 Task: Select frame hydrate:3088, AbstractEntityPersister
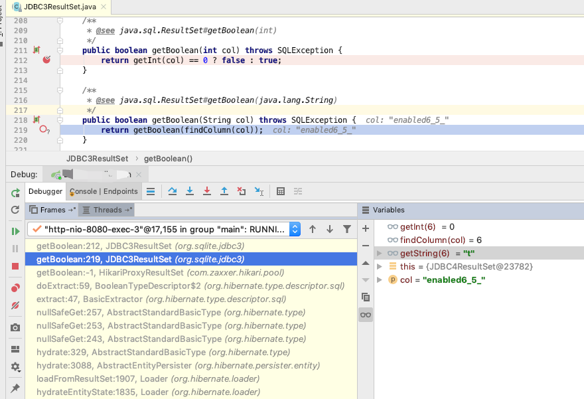click(x=191, y=365)
